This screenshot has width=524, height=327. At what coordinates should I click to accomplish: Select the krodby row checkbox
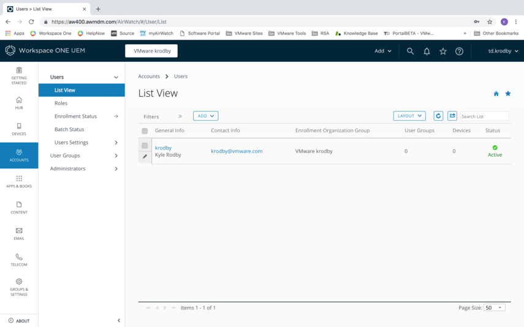145,146
